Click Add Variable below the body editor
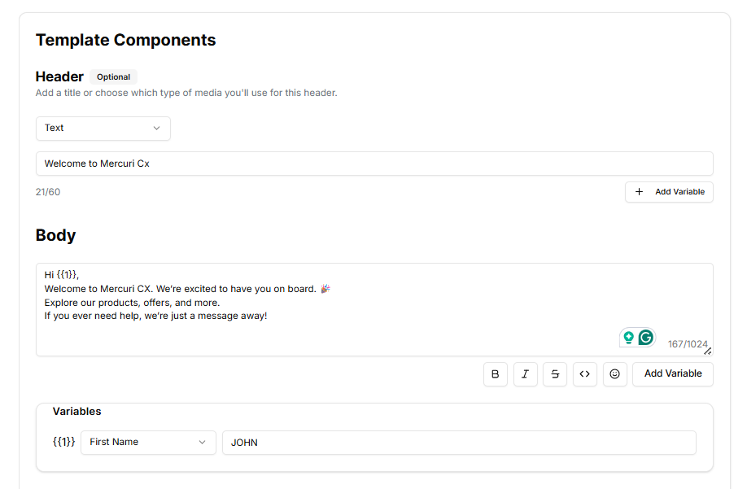Image resolution: width=747 pixels, height=489 pixels. [x=673, y=374]
